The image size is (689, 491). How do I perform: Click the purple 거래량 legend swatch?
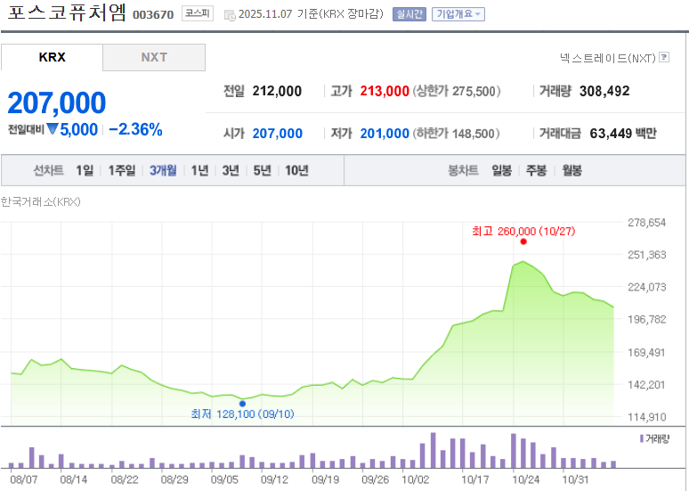point(642,438)
